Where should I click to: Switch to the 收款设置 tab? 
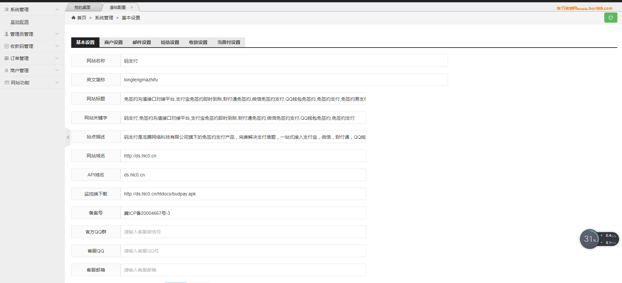[x=198, y=42]
